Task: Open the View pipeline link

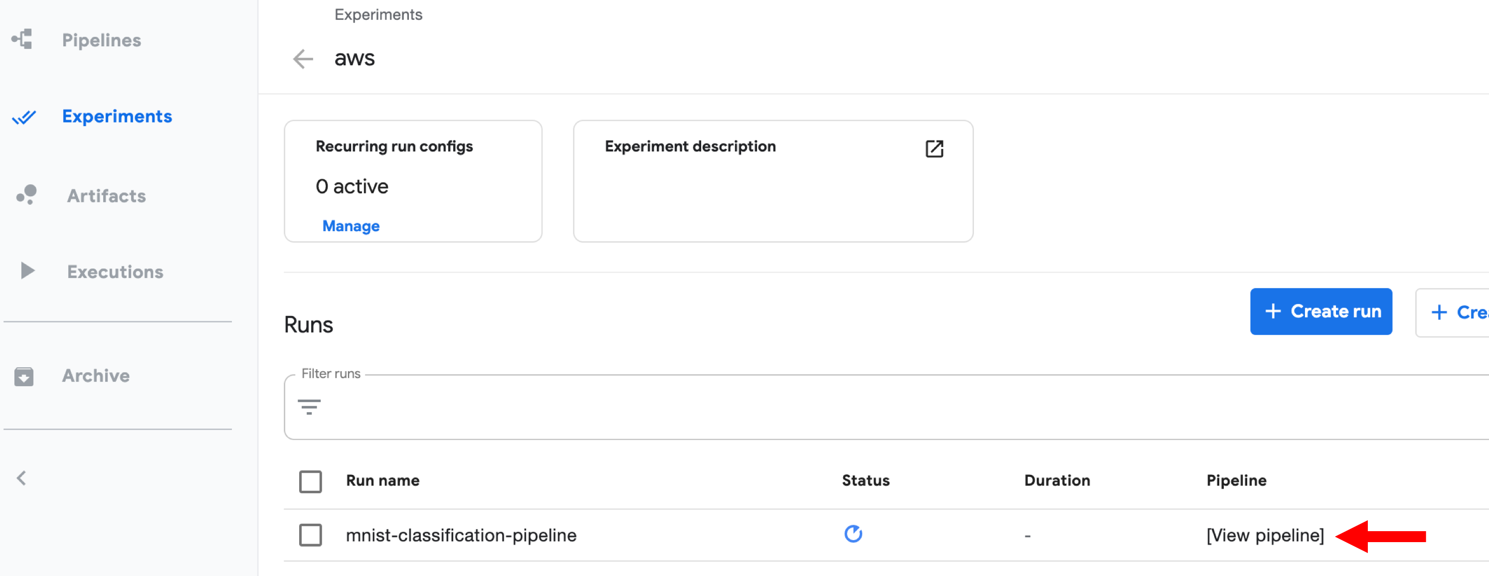Action: pyautogui.click(x=1264, y=535)
